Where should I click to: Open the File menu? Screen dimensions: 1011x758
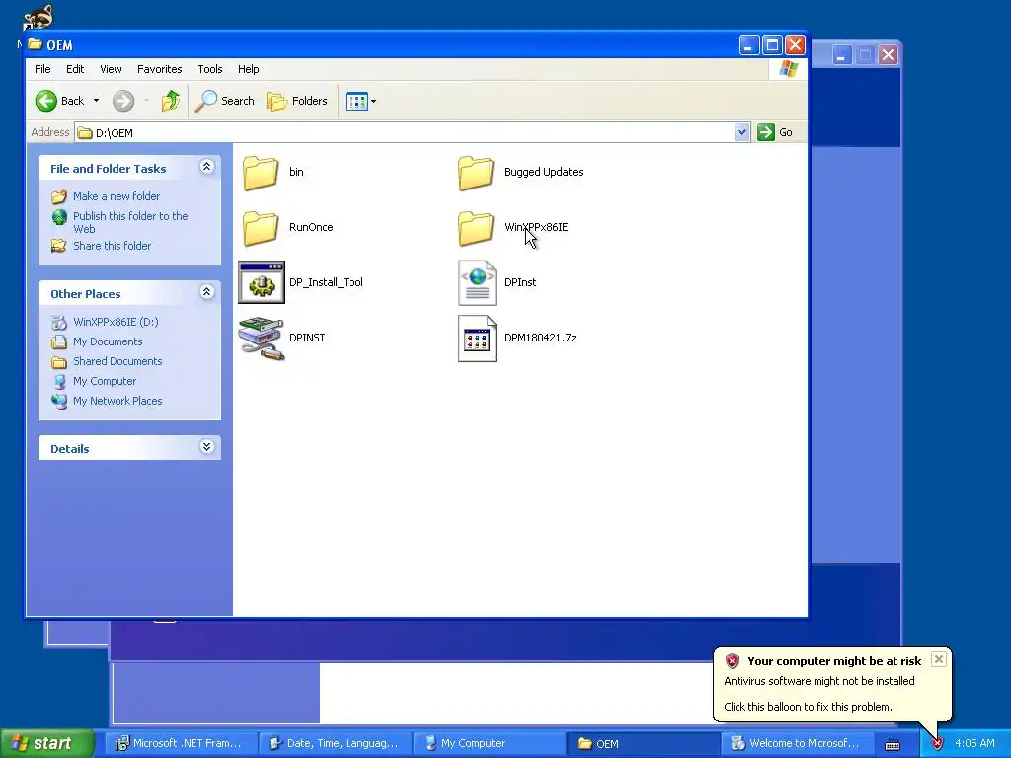[x=42, y=69]
